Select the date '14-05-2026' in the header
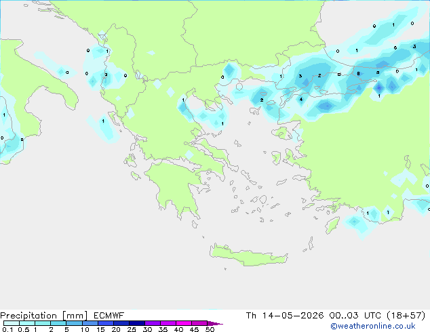 coord(293,316)
